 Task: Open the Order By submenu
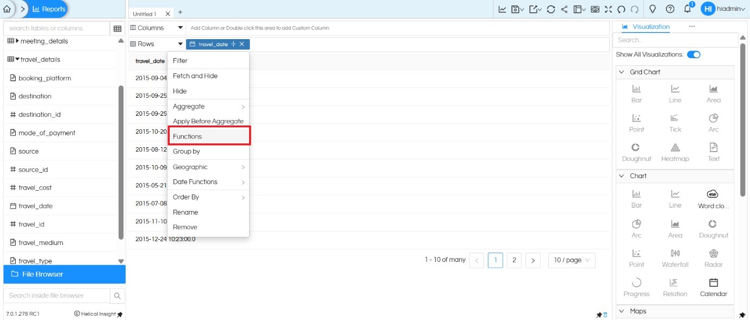click(208, 197)
